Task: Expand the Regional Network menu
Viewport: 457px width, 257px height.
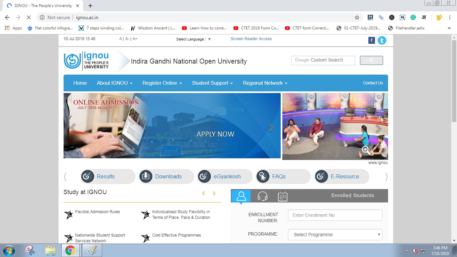Action: pos(265,83)
